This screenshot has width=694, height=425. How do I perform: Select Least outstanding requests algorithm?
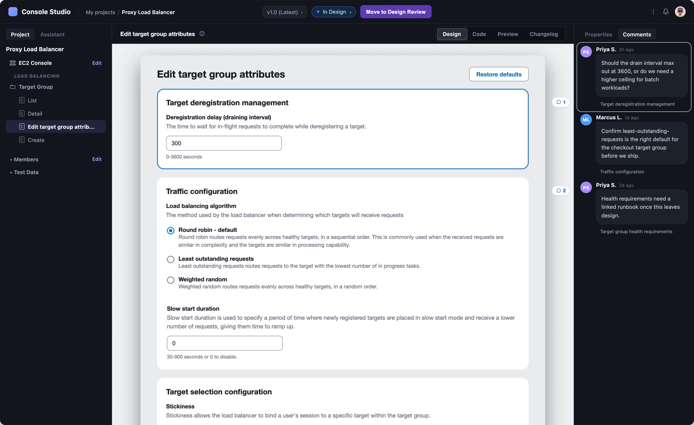(x=171, y=260)
